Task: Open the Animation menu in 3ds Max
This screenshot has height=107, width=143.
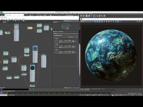Action: point(32,14)
